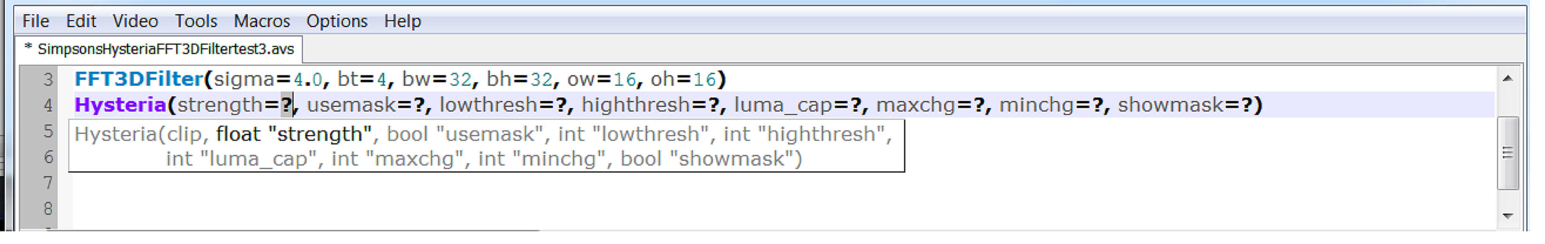Open the File menu
The height and width of the screenshot is (244, 1545).
click(x=35, y=21)
